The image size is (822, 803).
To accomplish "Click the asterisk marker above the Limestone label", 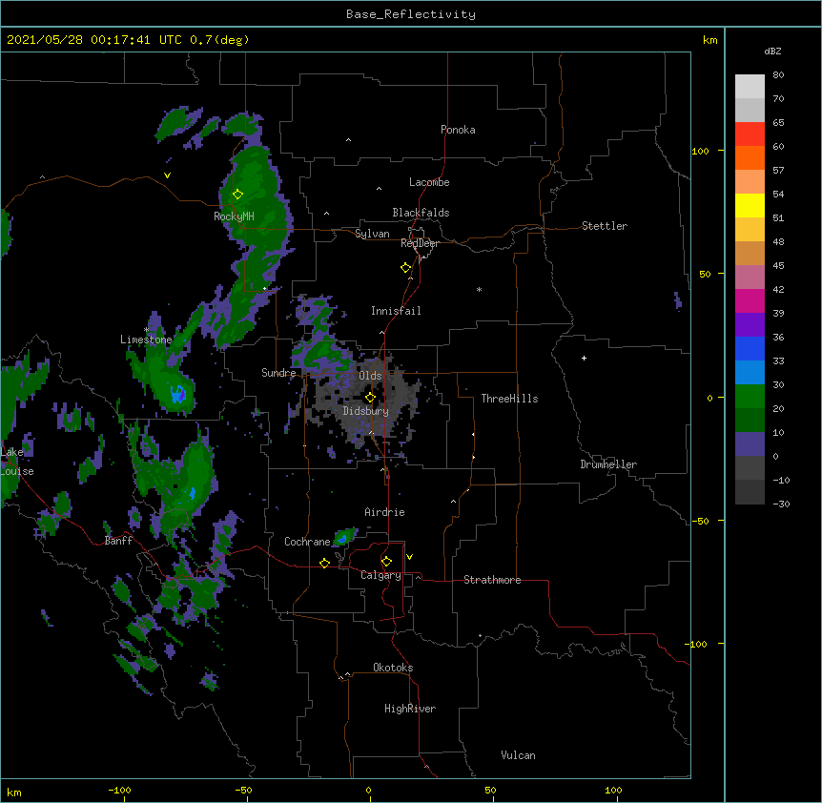I will coord(146,330).
